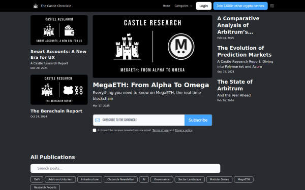305x190 pixels.
Task: Filter by Modular Series tag
Action: pyautogui.click(x=219, y=179)
